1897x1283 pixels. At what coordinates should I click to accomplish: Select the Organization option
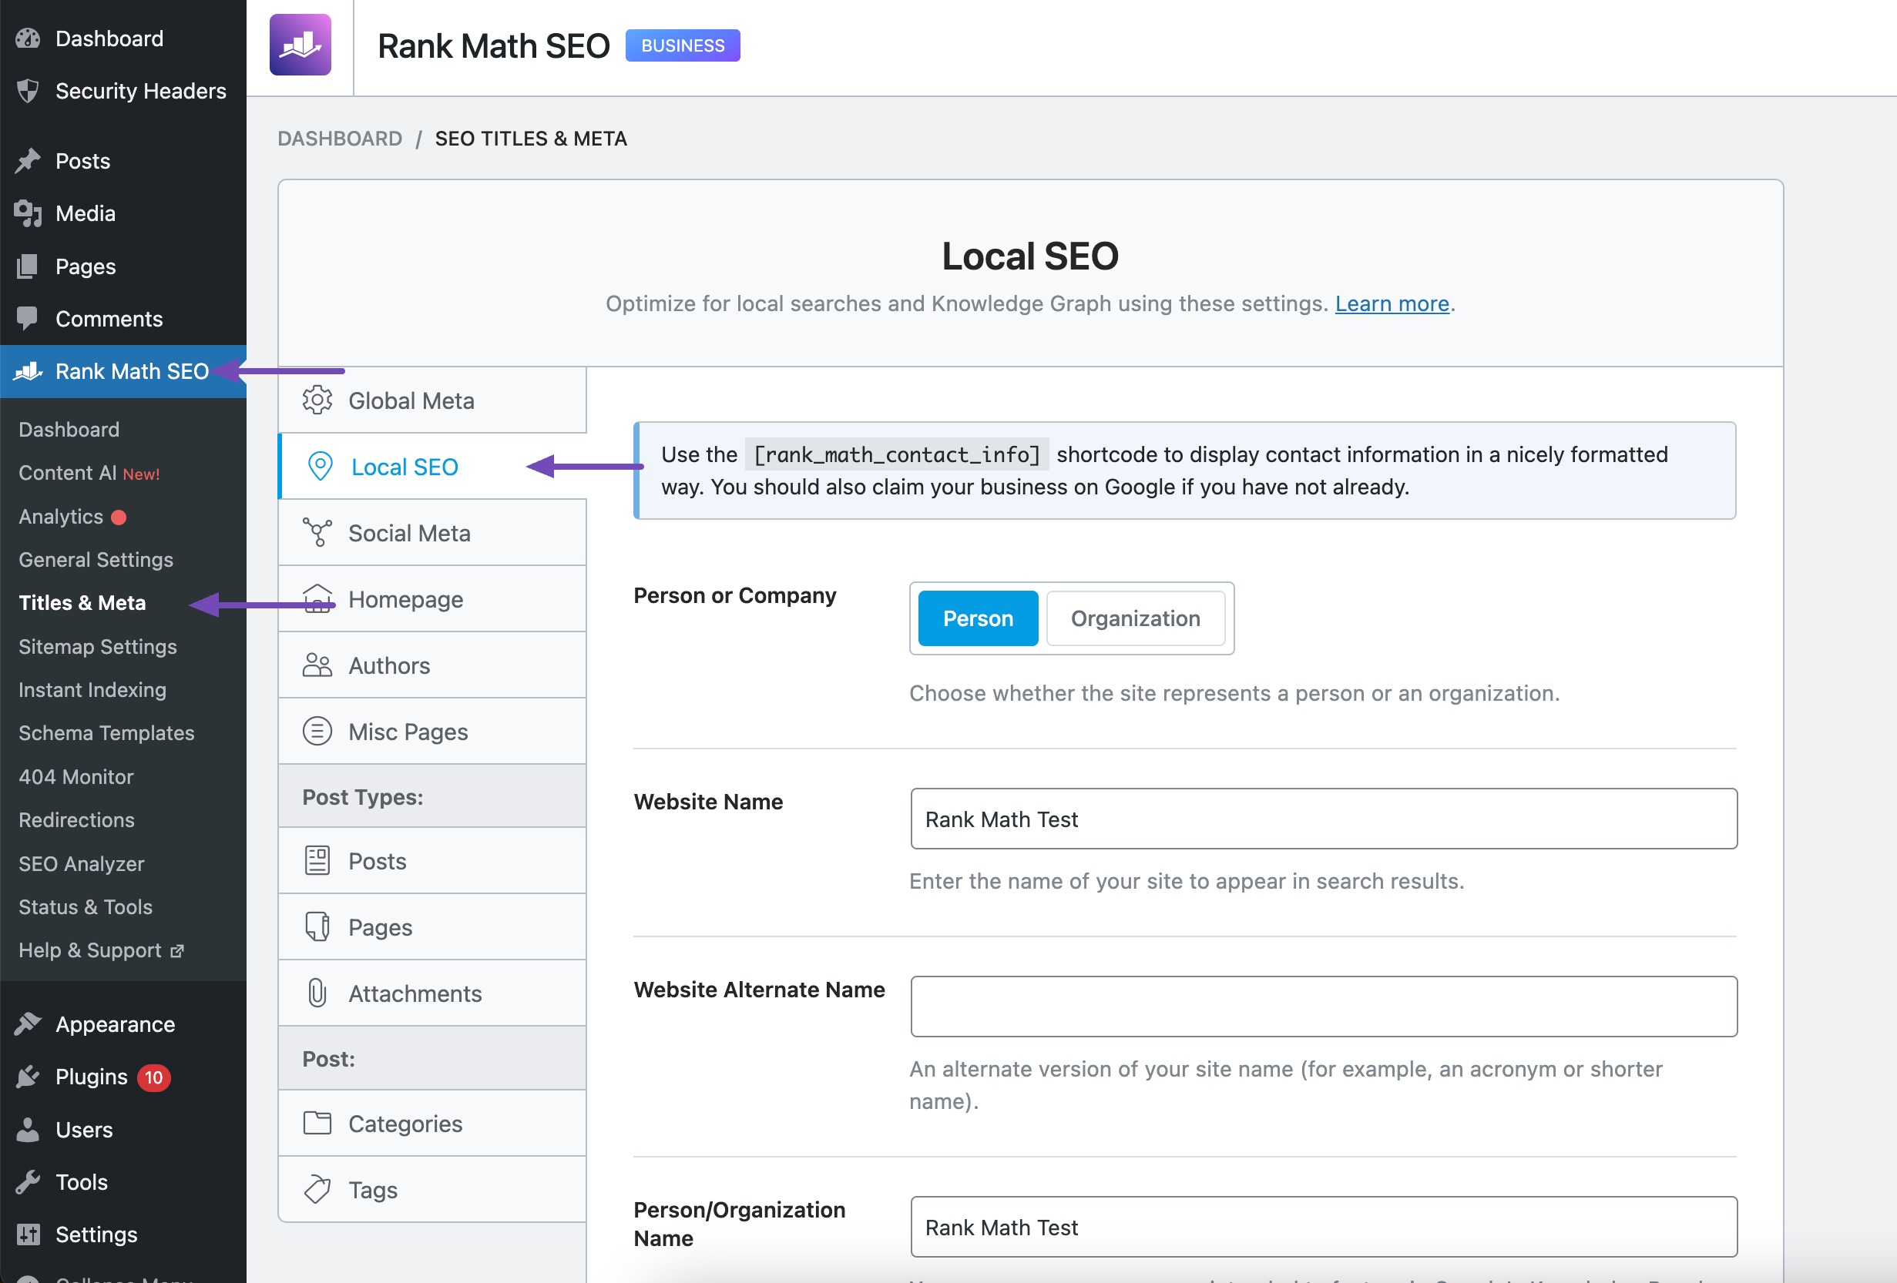pos(1135,618)
